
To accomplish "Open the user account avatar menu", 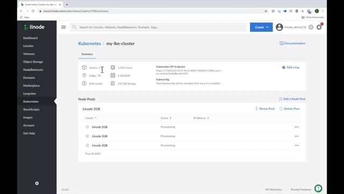I will pyautogui.click(x=279, y=27).
